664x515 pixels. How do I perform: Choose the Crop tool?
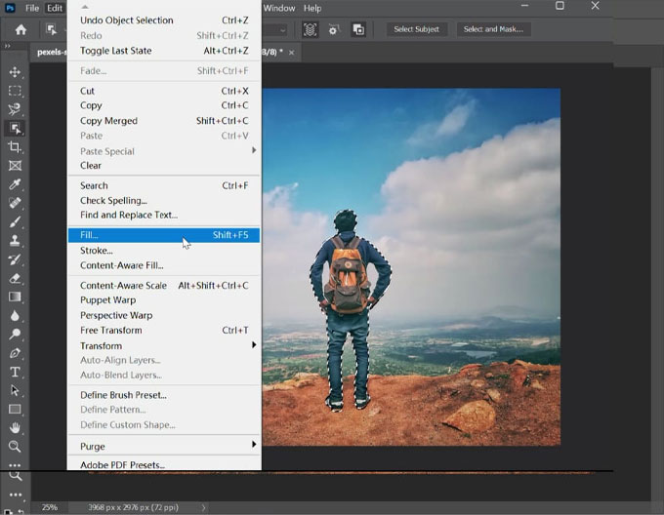point(15,147)
